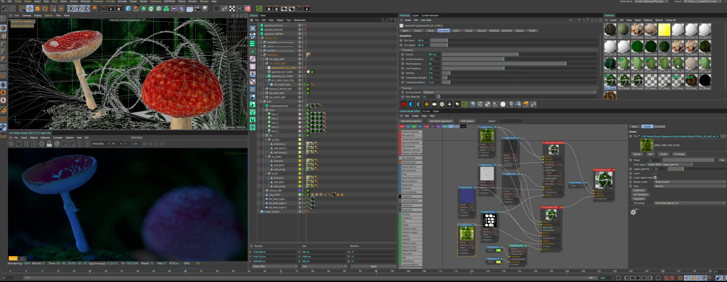Click the MoGraph cloner green spheres icon
Image resolution: width=727 pixels, height=282 pixels.
click(x=166, y=8)
